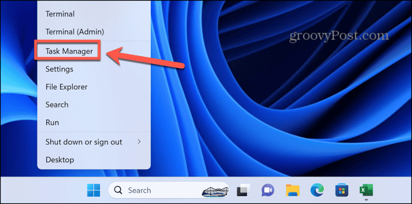Open the Microsoft Store taskbar icon
Screen dimensions: 412x204
(x=342, y=190)
